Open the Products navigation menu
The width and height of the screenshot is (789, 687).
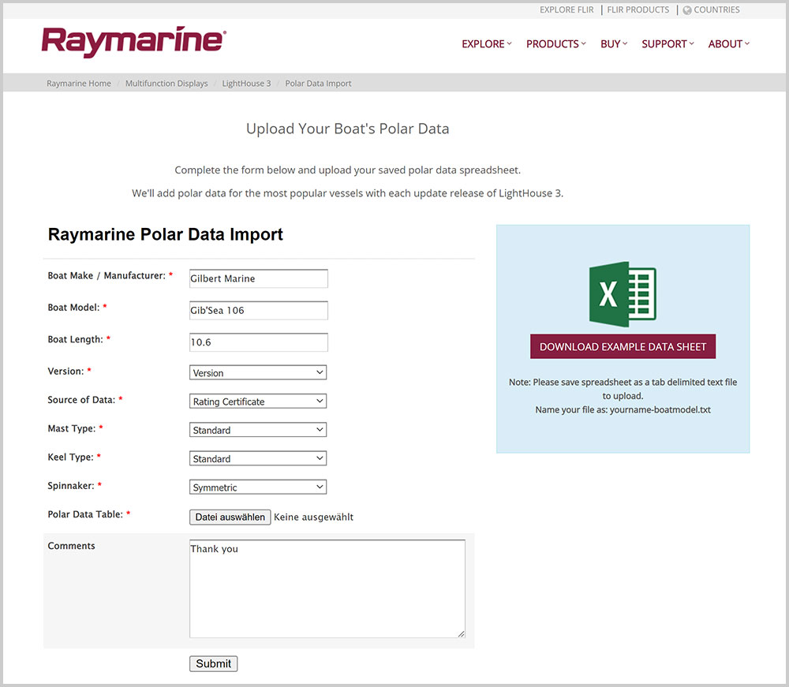555,44
